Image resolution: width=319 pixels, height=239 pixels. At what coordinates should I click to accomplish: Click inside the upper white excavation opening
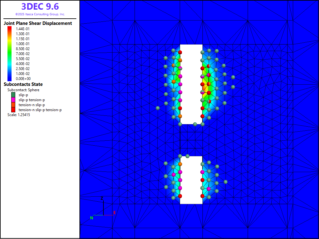(x=191, y=84)
